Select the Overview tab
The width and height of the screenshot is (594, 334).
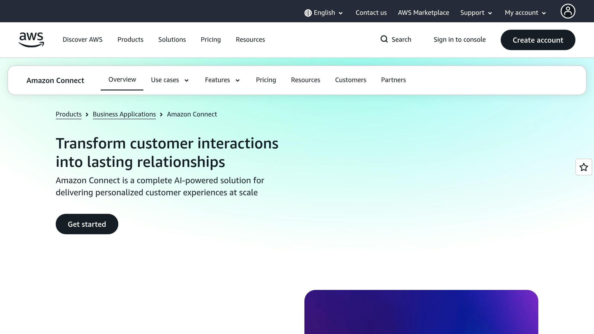tap(122, 80)
